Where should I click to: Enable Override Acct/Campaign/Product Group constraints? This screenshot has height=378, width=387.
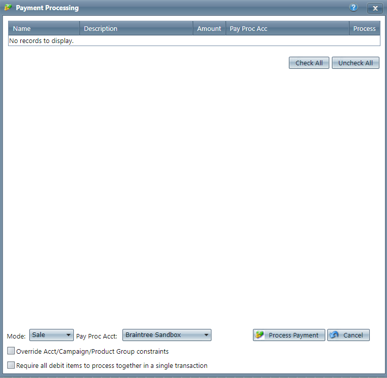click(x=11, y=351)
